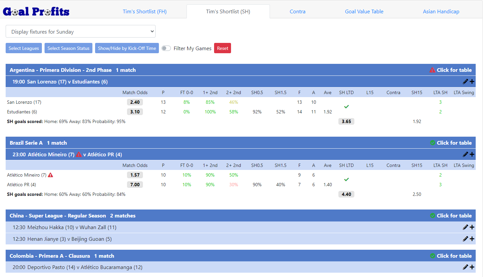The height and width of the screenshot is (277, 483).
Task: Click the SH LTD odds 3.65 badge
Action: (x=346, y=121)
